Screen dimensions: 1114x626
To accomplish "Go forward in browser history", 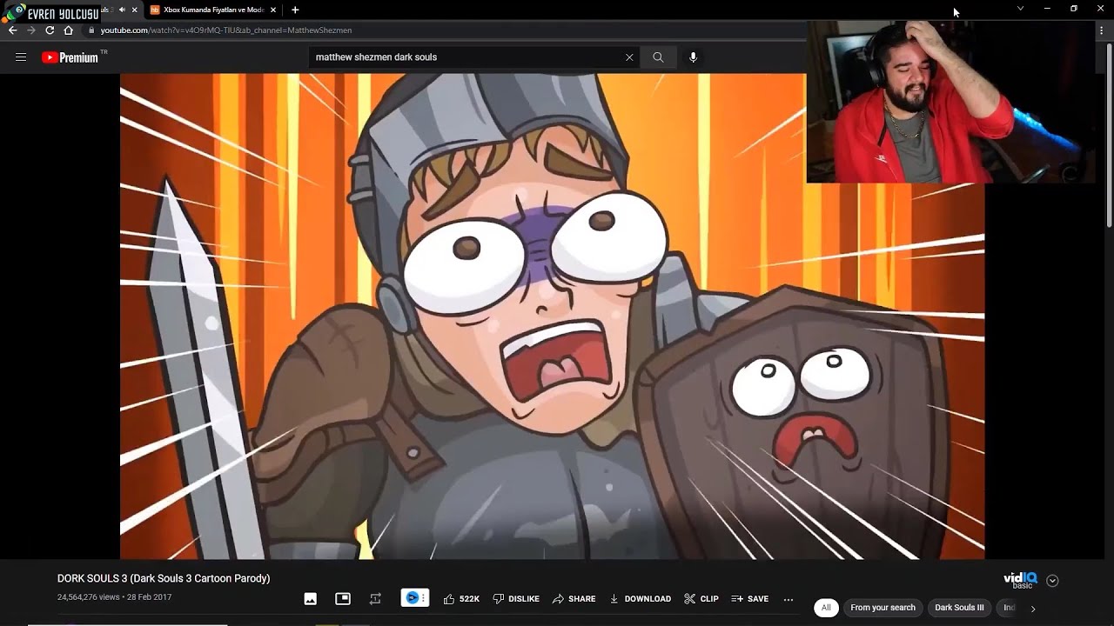I will 31,30.
